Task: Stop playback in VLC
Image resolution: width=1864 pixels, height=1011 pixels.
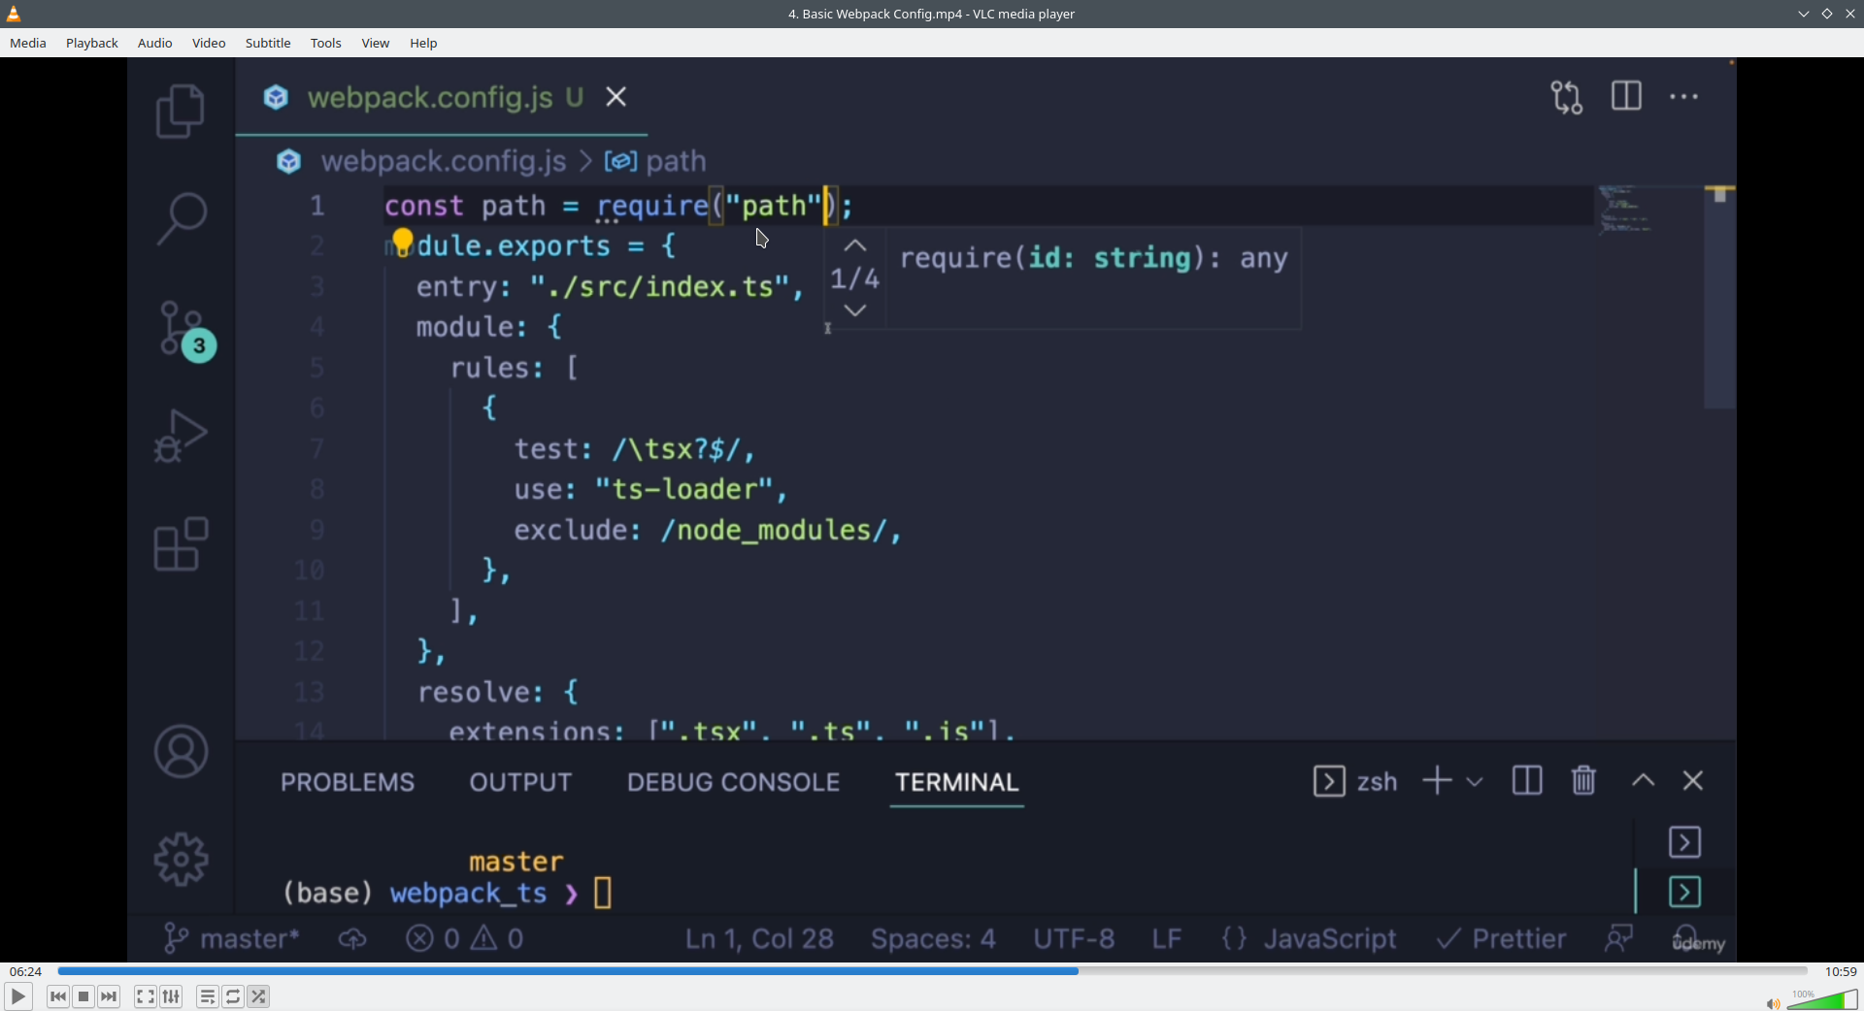Action: pos(84,996)
